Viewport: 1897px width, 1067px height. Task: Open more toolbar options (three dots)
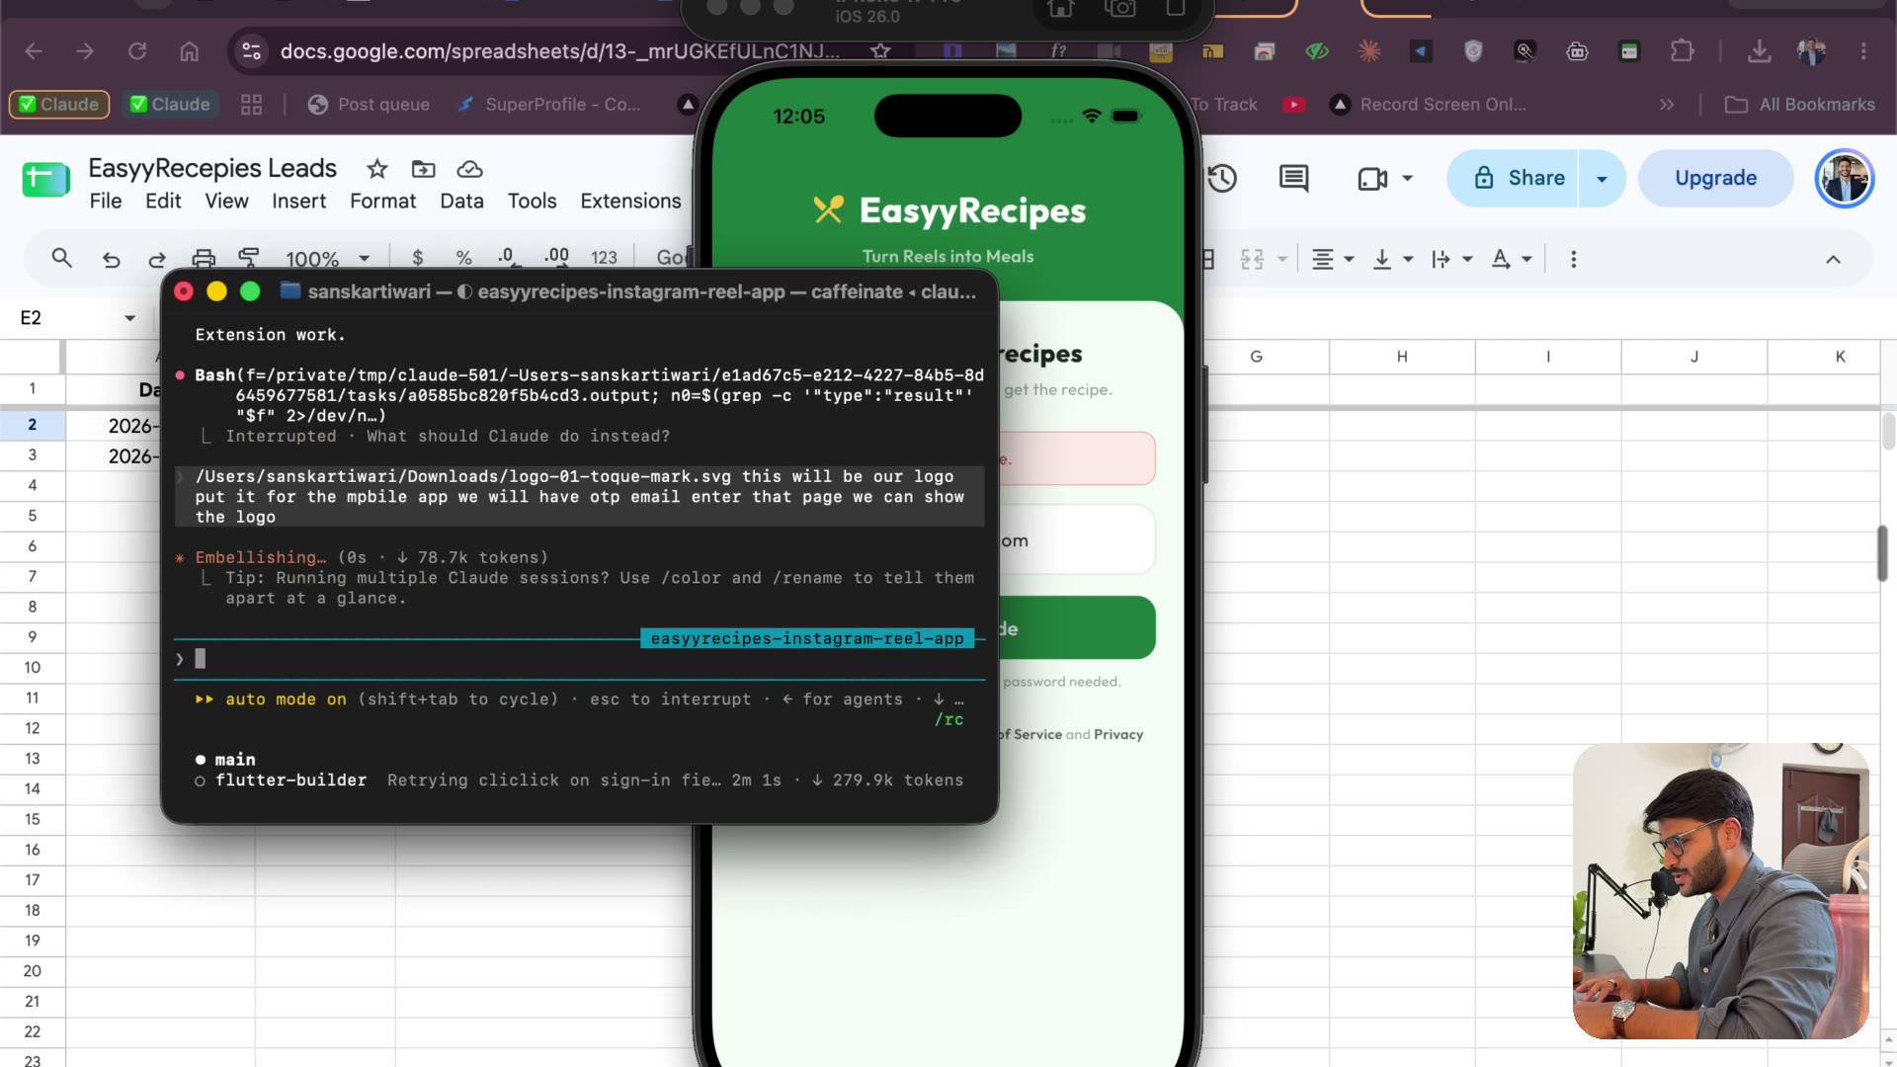[x=1574, y=259]
